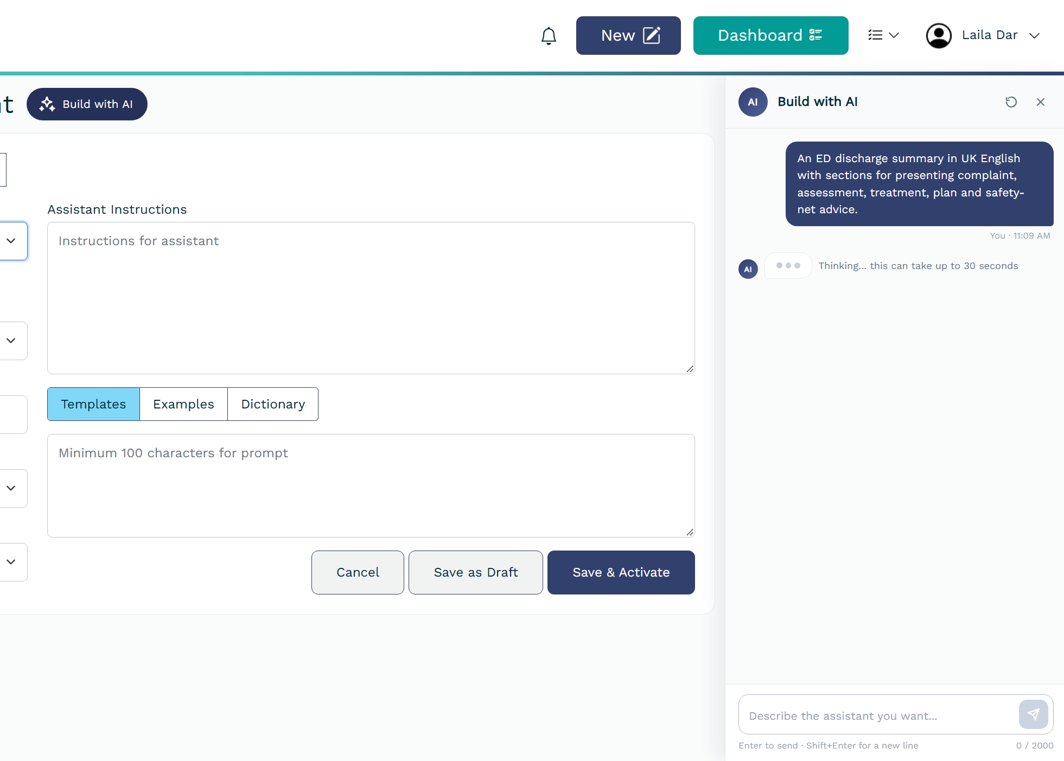Reset the Build with AI conversation
Viewport: 1064px width, 761px height.
click(x=1011, y=102)
